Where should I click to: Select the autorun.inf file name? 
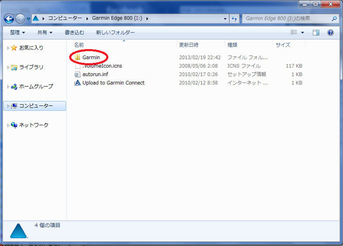click(x=95, y=74)
